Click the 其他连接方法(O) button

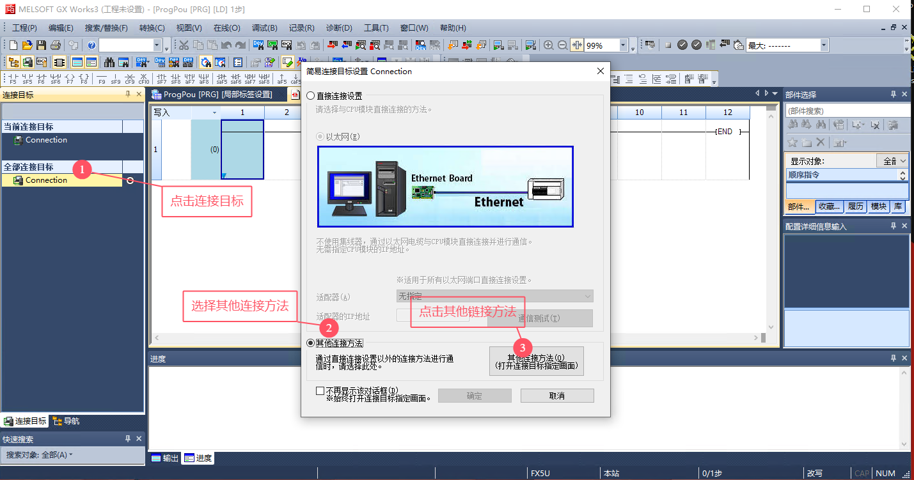(537, 361)
